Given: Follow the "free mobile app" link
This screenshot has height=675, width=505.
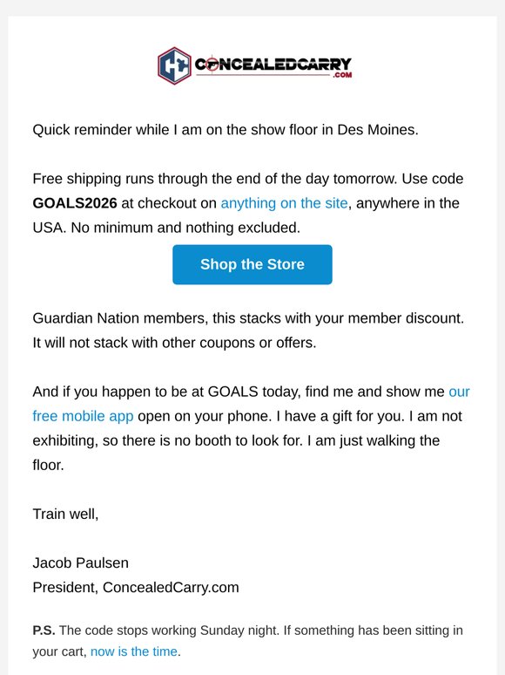Looking at the screenshot, I should (83, 416).
